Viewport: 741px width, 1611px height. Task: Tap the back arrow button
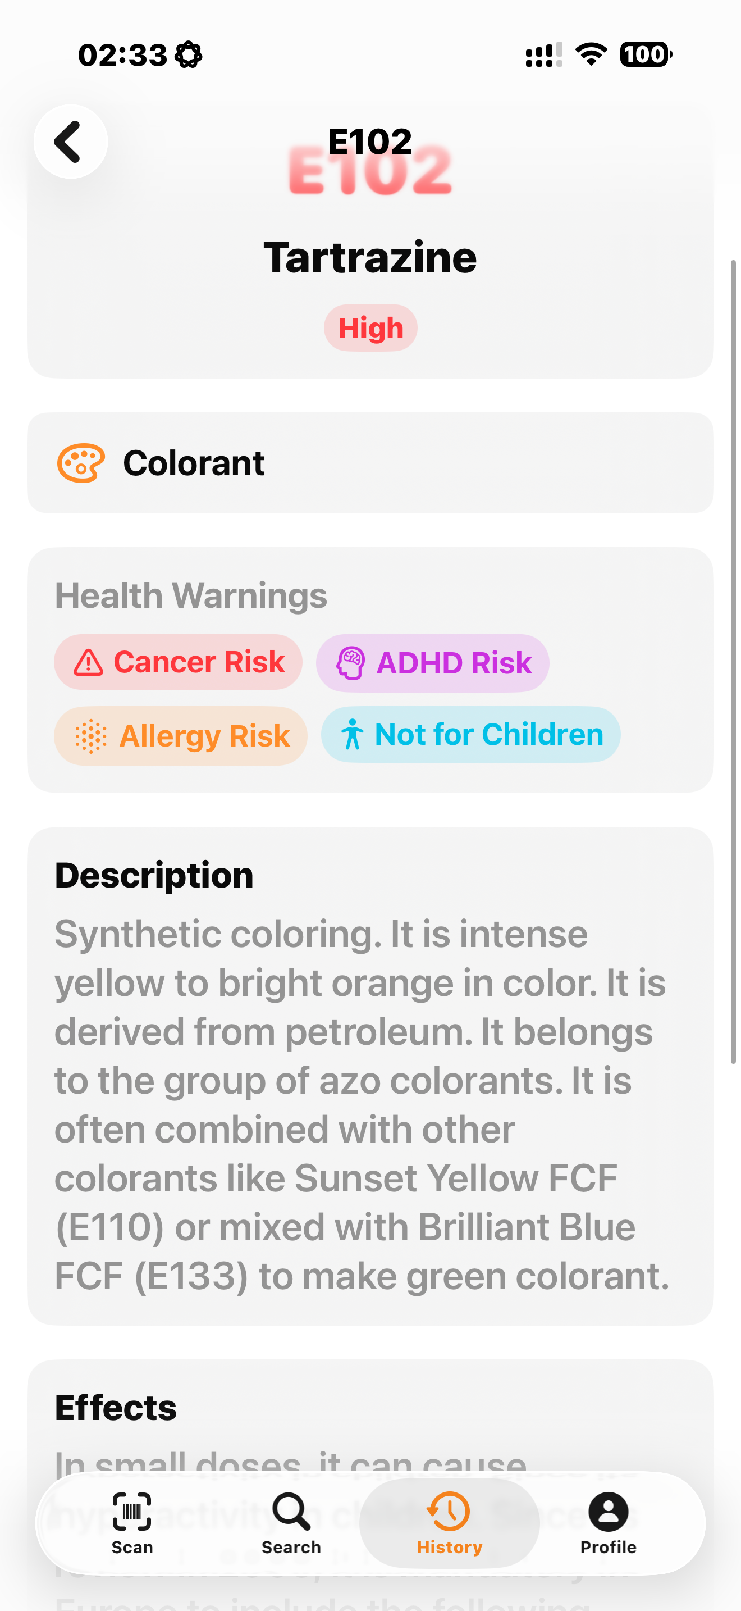[x=70, y=142]
